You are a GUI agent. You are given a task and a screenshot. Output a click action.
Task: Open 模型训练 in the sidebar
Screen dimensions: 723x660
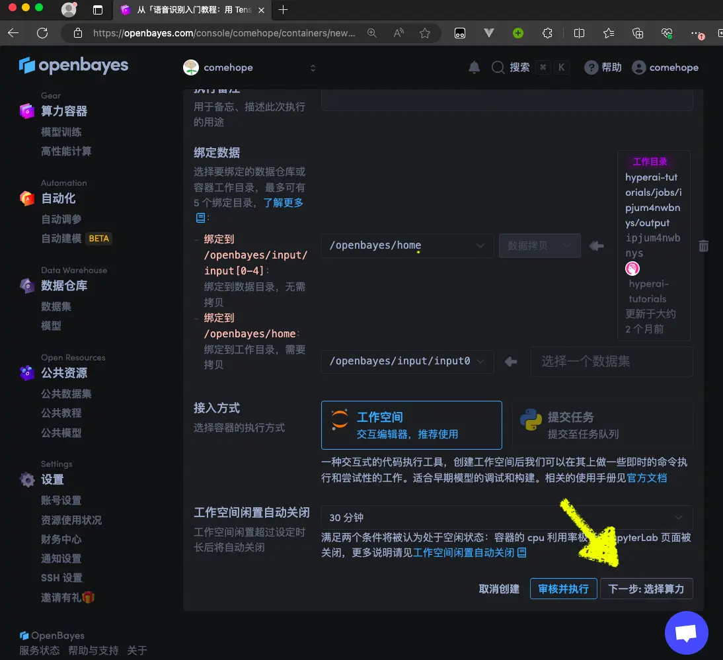[61, 132]
